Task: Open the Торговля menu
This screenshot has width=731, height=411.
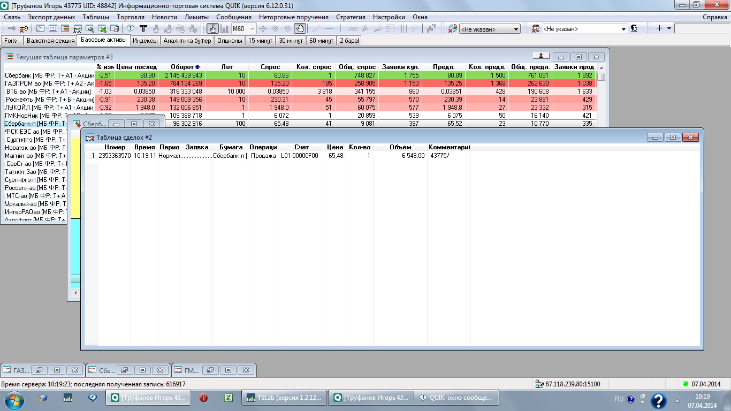Action: 130,17
